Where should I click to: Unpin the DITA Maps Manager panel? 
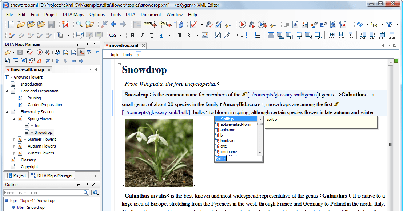coord(87,44)
